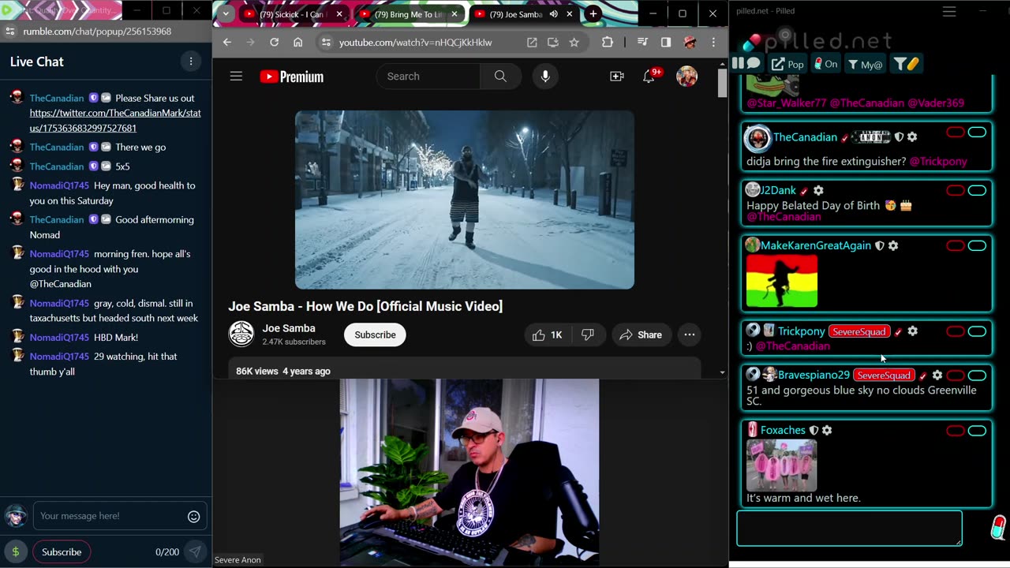Click the YouTube Premium logo
The height and width of the screenshot is (568, 1010).
[x=292, y=77]
